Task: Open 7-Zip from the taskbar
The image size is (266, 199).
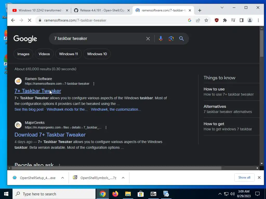Action: [153, 194]
